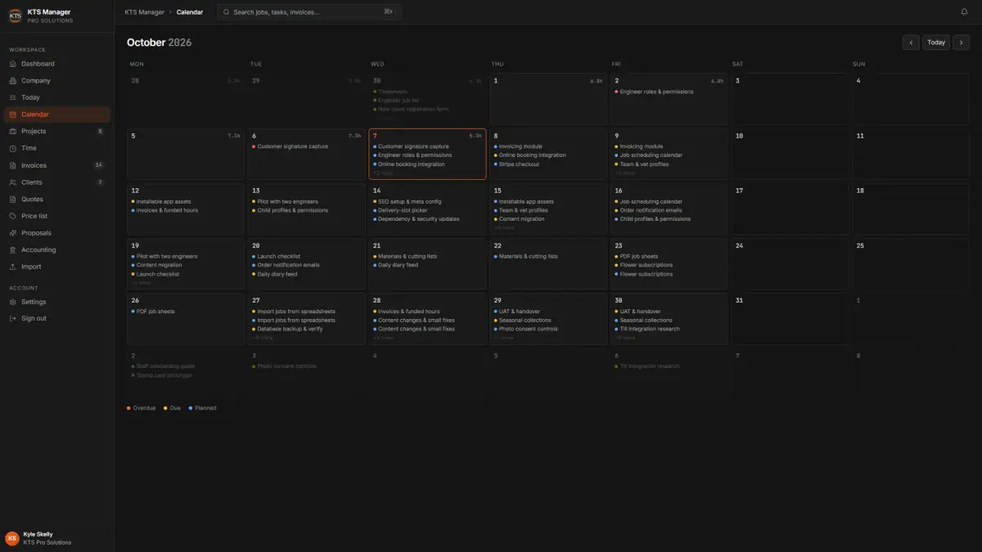Open the Projects icon in sidebar

13,132
